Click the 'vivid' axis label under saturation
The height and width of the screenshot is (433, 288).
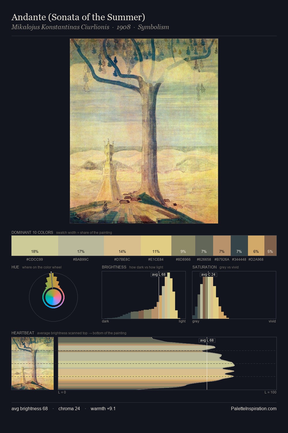pos(272,321)
